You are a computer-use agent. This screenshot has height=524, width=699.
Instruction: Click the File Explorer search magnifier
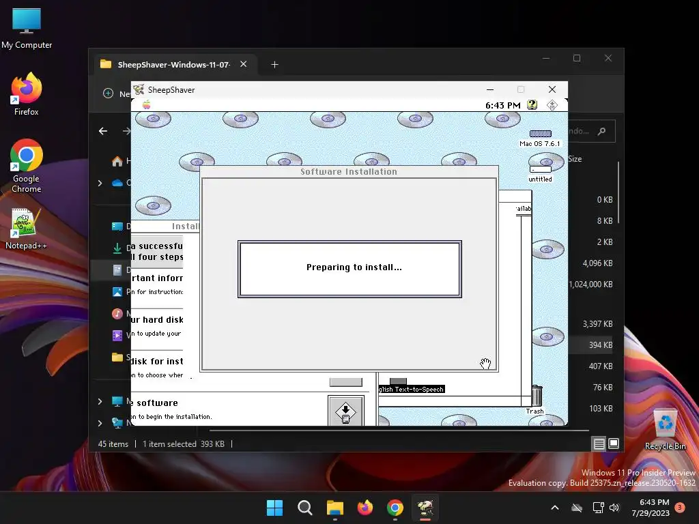[601, 131]
